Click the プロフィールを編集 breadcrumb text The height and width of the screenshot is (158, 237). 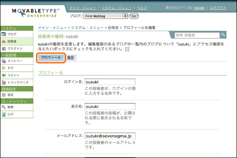coord(139,27)
